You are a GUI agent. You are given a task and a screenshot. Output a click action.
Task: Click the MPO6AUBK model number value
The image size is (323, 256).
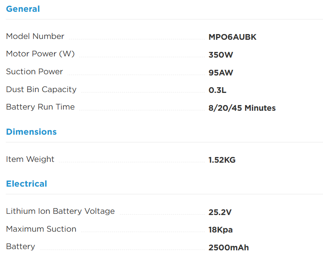pos(232,37)
